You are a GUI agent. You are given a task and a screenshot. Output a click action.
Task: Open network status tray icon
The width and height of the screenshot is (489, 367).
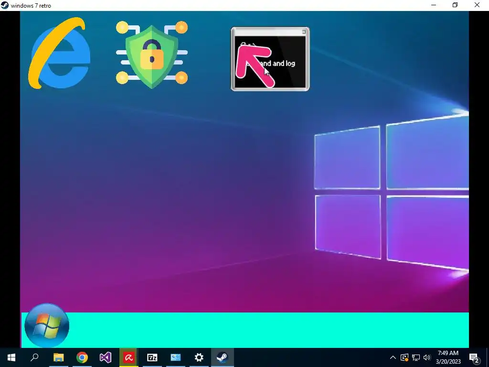(416, 357)
